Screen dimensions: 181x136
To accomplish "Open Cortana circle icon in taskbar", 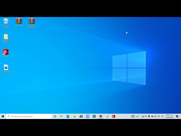I will click(55, 116).
